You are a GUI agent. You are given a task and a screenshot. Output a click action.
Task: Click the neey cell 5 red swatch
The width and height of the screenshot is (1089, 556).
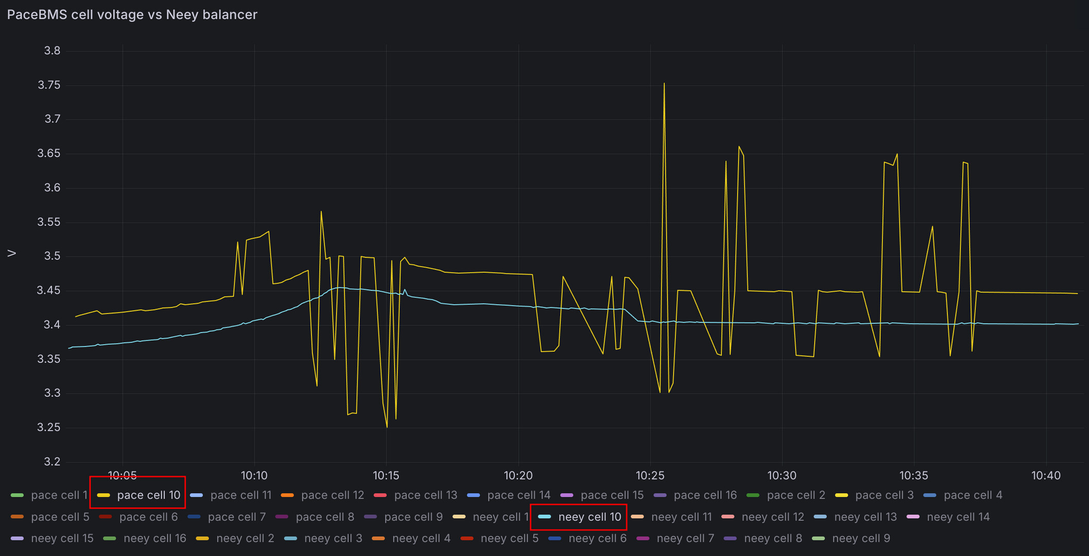[x=467, y=538]
